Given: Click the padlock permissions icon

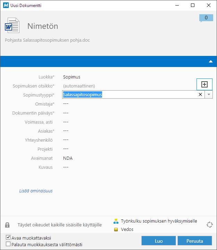Looking at the screenshot, I should pos(7,225).
